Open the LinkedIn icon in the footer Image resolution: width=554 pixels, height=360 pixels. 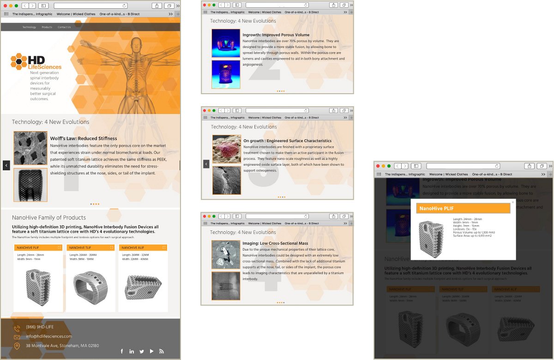point(132,352)
